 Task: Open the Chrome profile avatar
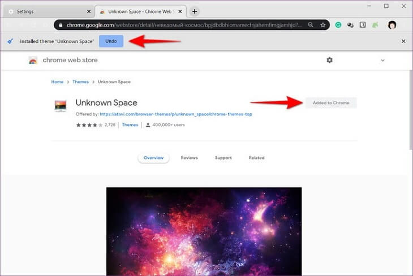[392, 25]
